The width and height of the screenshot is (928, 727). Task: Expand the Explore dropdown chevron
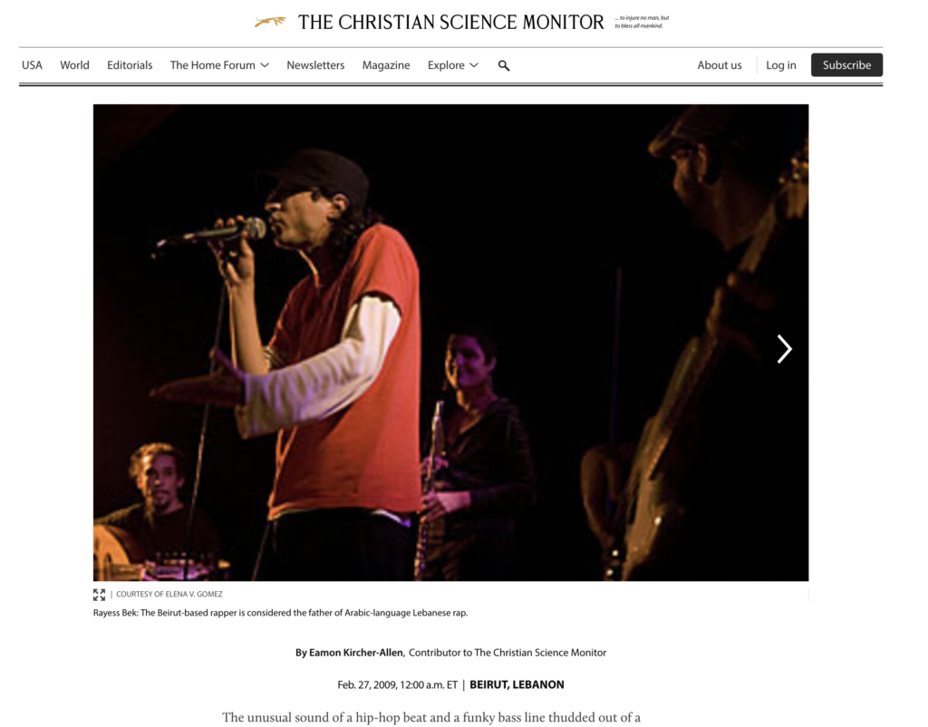473,65
